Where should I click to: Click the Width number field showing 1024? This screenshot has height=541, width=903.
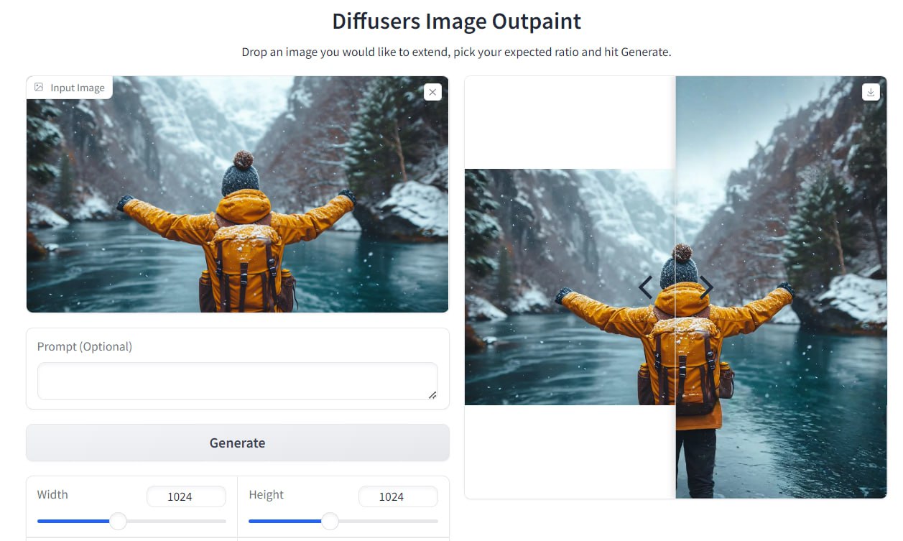click(186, 496)
